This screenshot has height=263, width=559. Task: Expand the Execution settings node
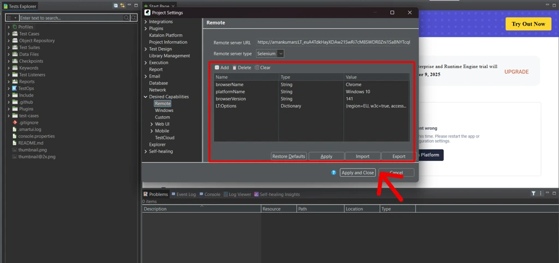click(145, 62)
